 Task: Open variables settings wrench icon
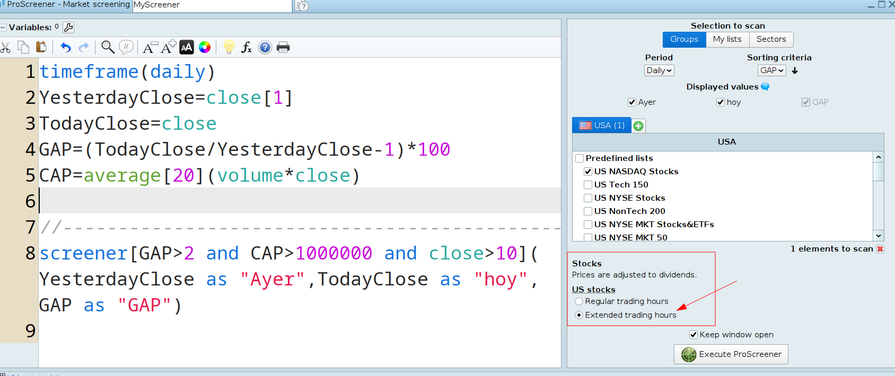pos(68,27)
